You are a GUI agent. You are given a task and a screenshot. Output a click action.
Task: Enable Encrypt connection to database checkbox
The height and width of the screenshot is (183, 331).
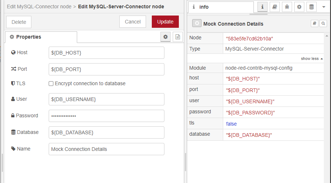[51, 84]
